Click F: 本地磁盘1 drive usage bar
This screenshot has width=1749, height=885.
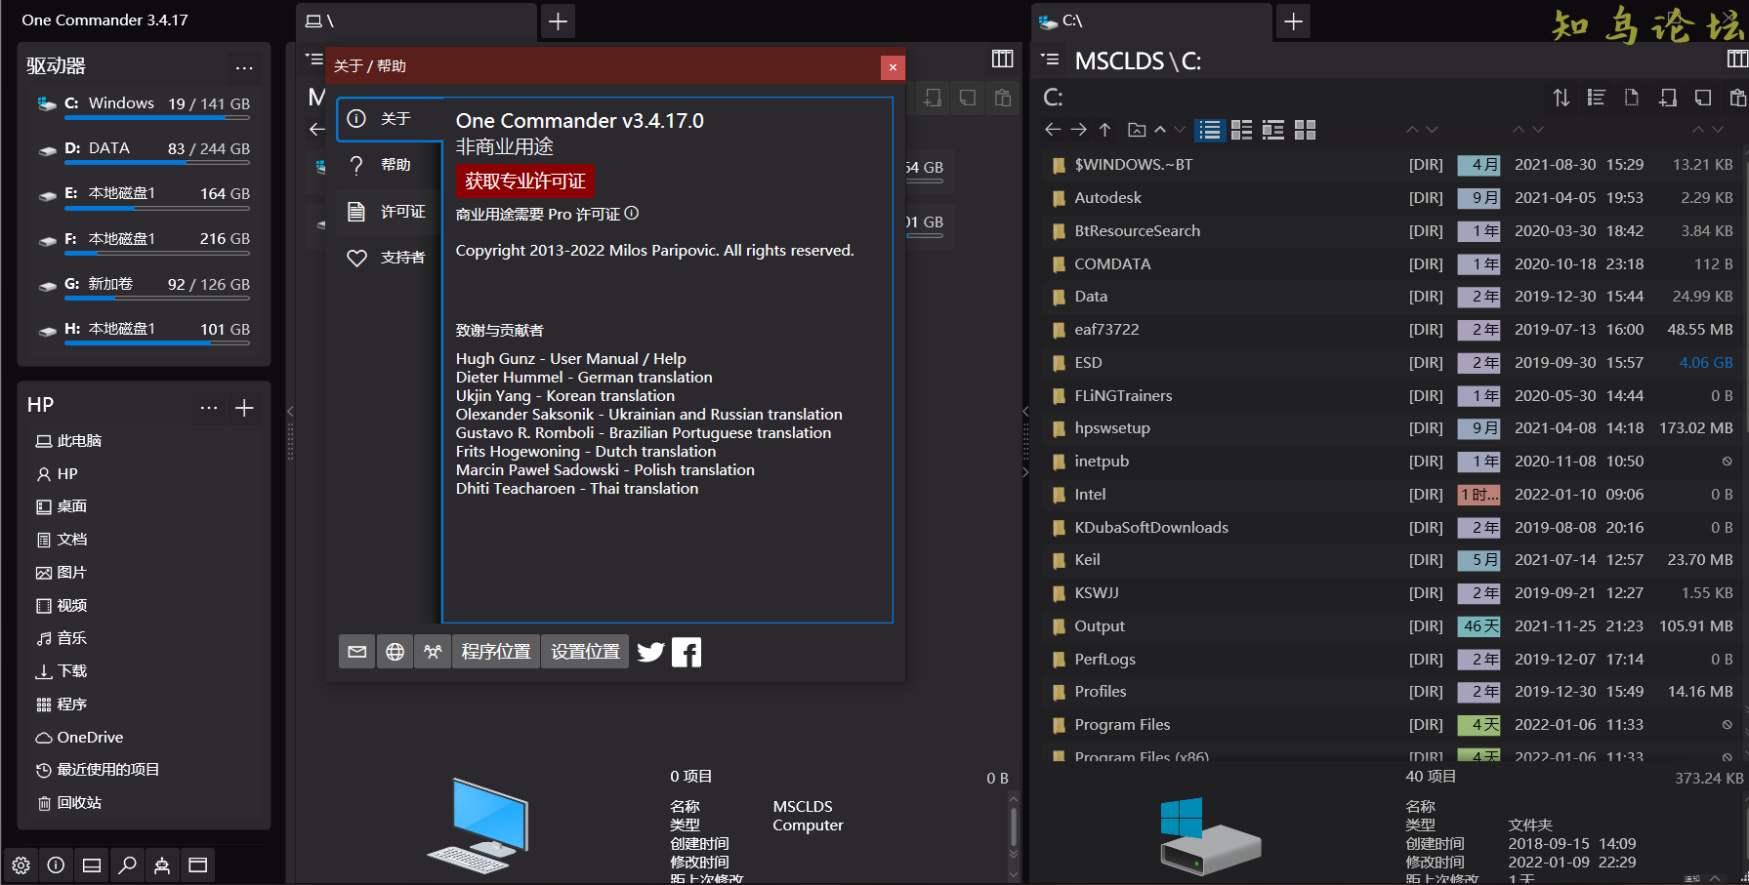156,253
